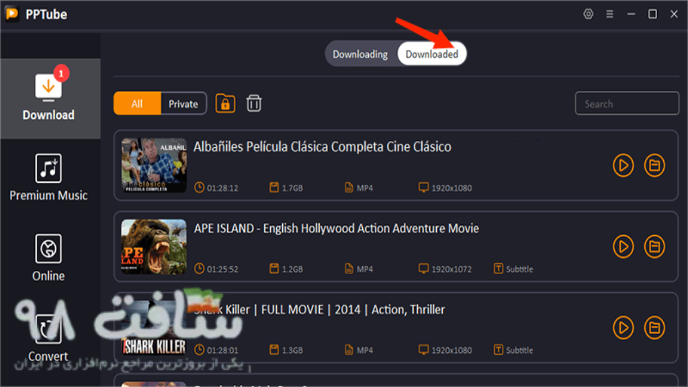Open file location for APE ISLAND
Viewport: 688px width, 387px height.
point(654,247)
